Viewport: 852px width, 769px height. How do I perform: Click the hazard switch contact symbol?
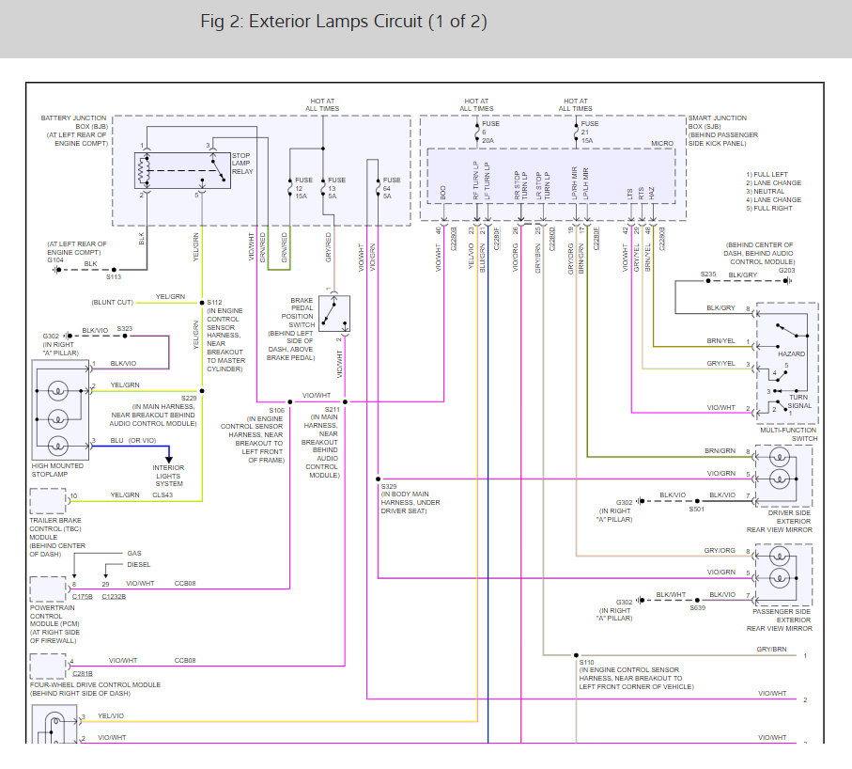[x=786, y=331]
